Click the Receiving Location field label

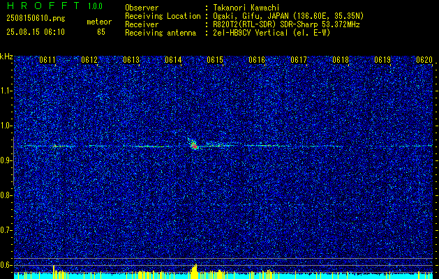pos(163,16)
